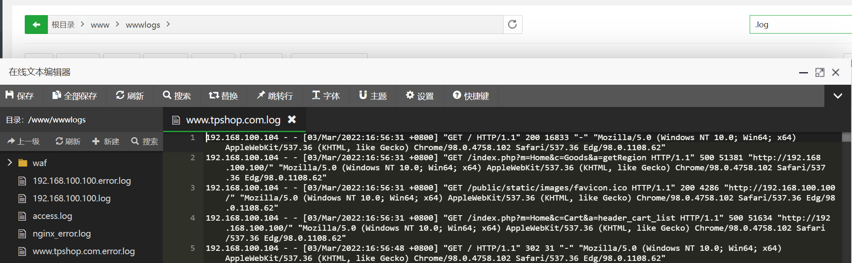Click 全部保存 to save all files
The height and width of the screenshot is (263, 852).
point(75,96)
